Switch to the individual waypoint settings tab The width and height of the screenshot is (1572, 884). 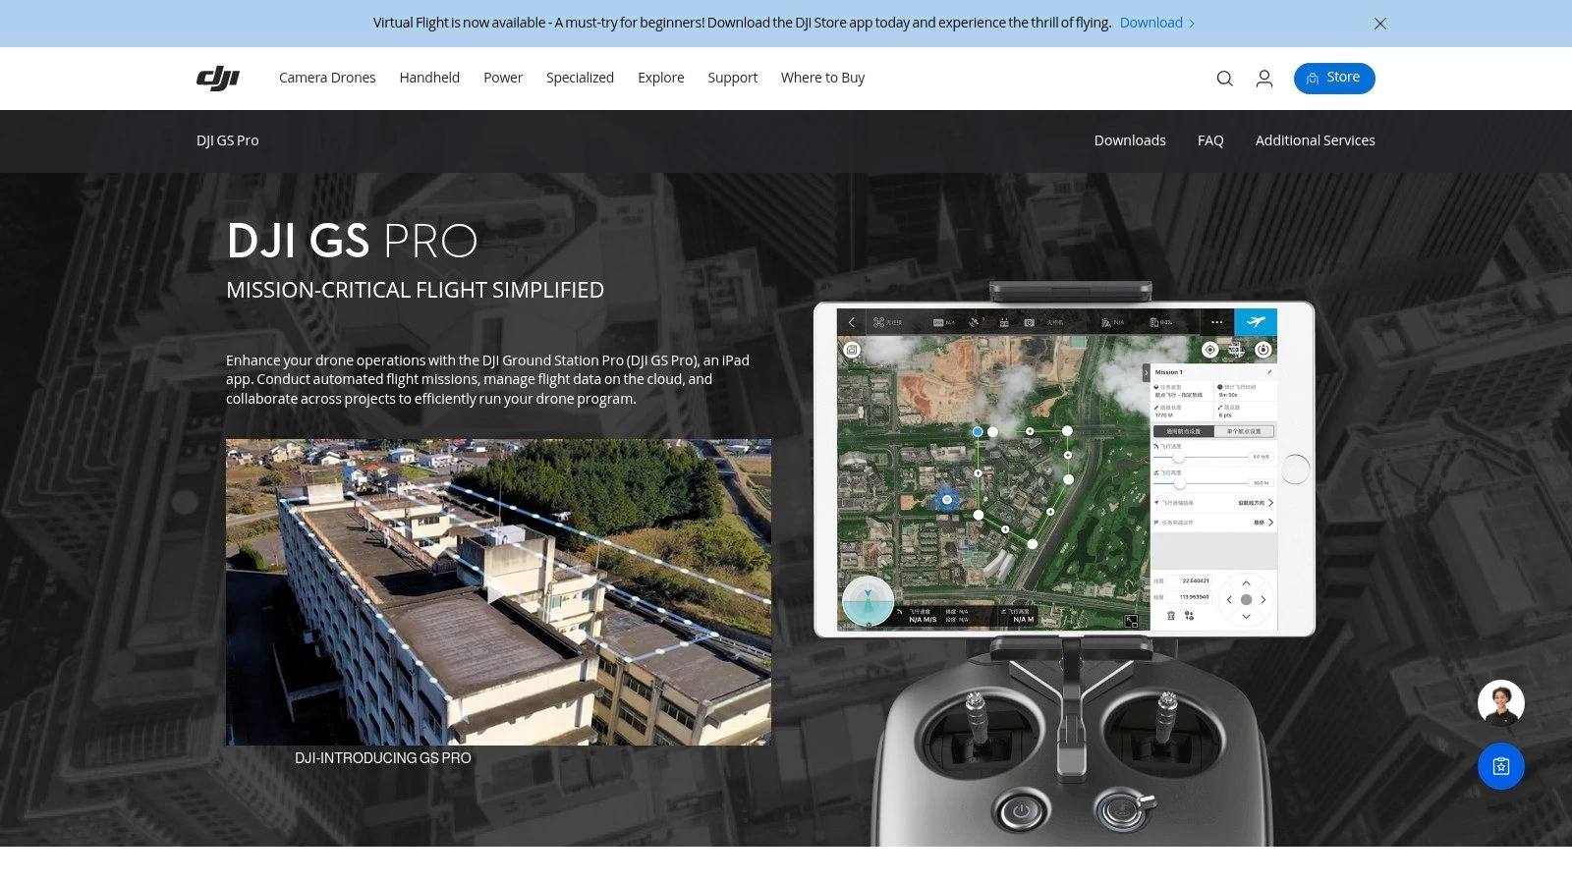click(x=1244, y=432)
